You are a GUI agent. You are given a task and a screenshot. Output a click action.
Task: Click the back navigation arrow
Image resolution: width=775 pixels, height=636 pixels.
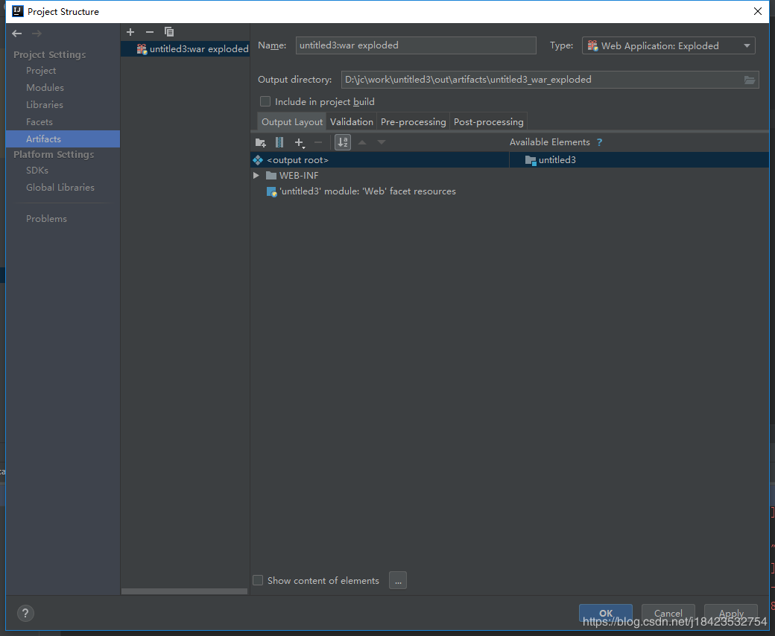point(17,34)
